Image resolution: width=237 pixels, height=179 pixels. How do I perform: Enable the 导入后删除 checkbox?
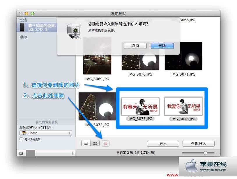[21, 139]
